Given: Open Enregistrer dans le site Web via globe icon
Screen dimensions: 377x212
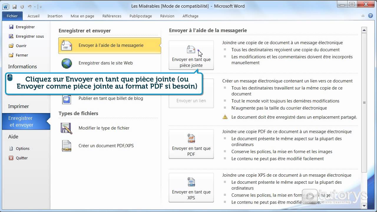Looking at the screenshot, I should pos(66,63).
